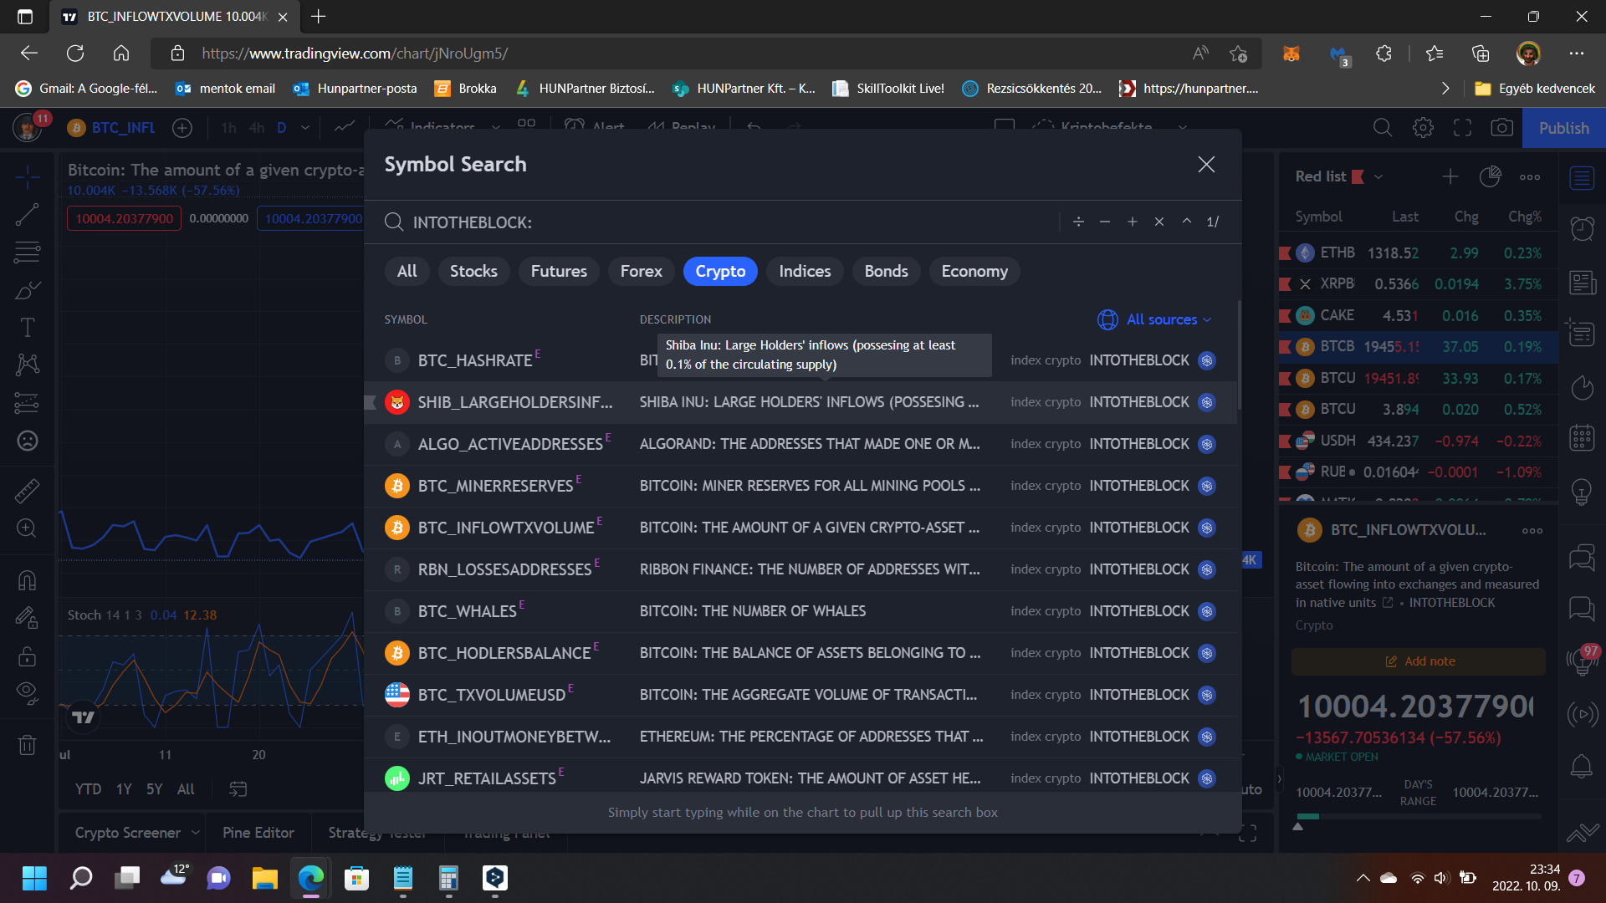Open the calendar icon in right sidebar
The height and width of the screenshot is (903, 1606).
click(x=1582, y=437)
